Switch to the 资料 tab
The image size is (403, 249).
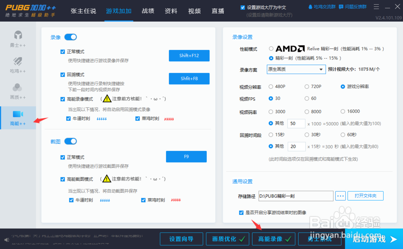[171, 11]
